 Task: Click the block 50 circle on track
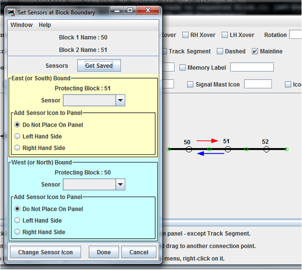click(189, 149)
